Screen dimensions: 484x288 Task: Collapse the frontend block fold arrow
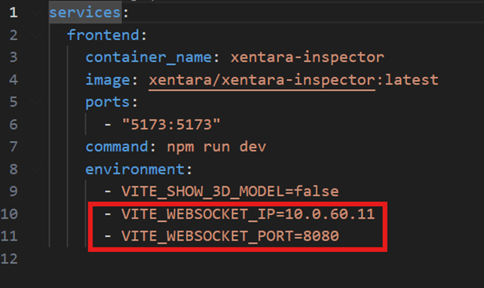(36, 35)
